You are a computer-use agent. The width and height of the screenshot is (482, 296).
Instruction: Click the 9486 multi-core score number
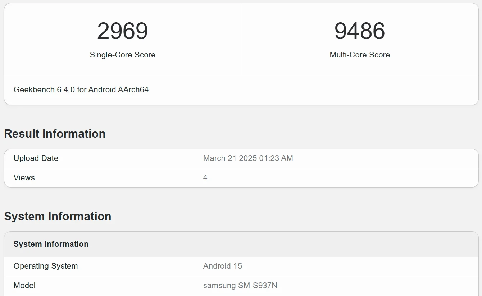point(360,31)
